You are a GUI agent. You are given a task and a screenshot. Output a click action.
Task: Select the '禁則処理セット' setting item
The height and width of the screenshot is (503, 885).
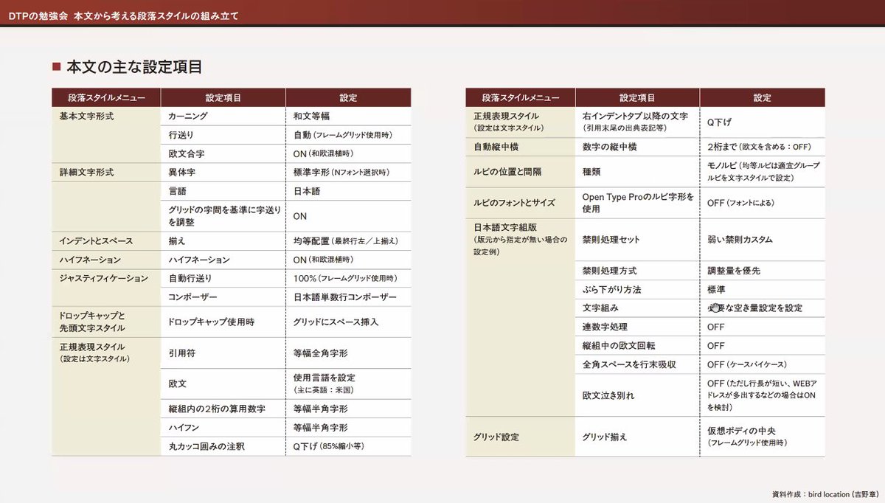click(x=611, y=240)
